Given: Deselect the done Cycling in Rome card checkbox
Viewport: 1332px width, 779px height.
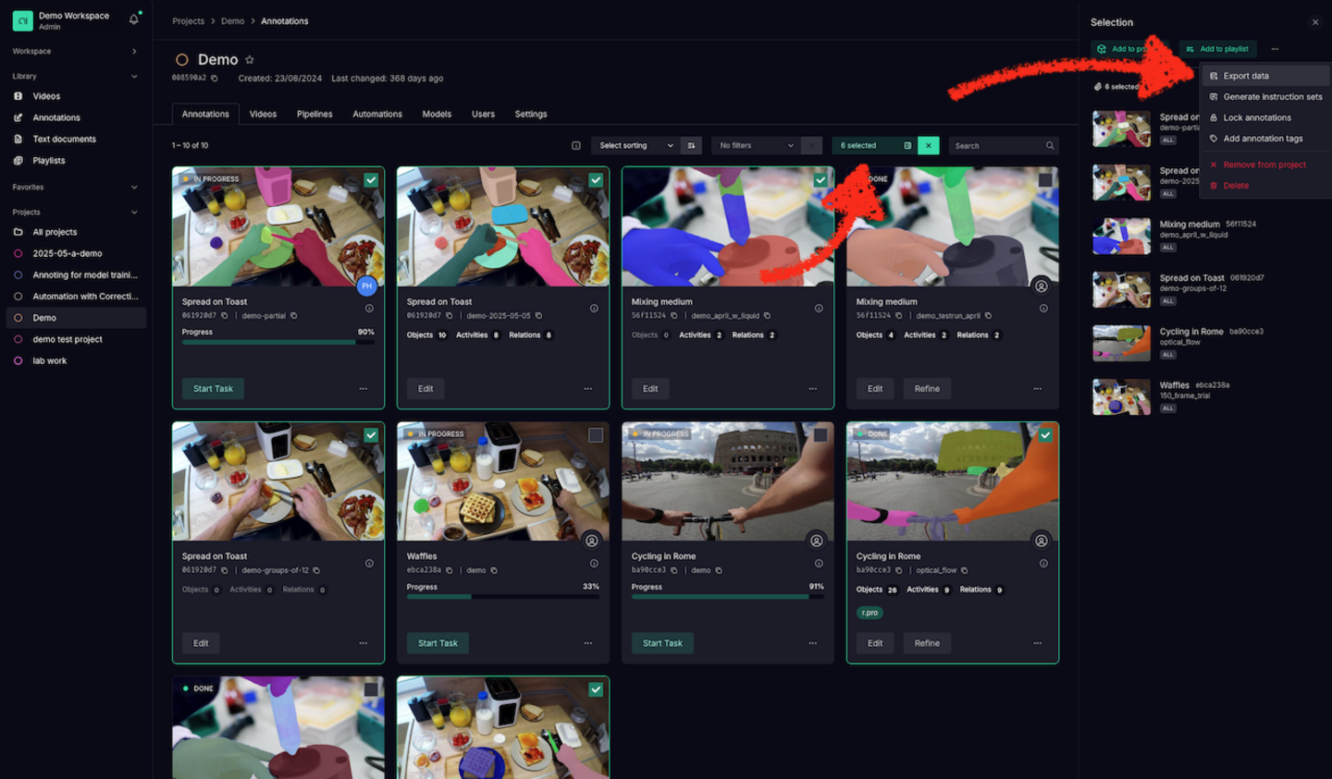Looking at the screenshot, I should coord(1045,435).
